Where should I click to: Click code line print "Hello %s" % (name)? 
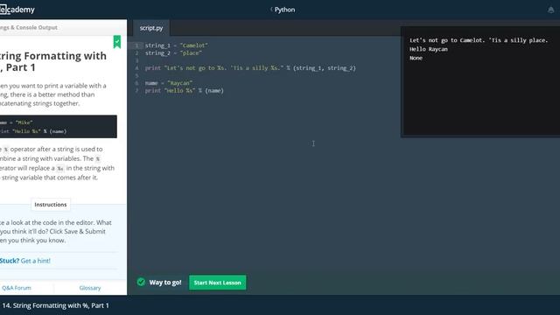click(185, 91)
